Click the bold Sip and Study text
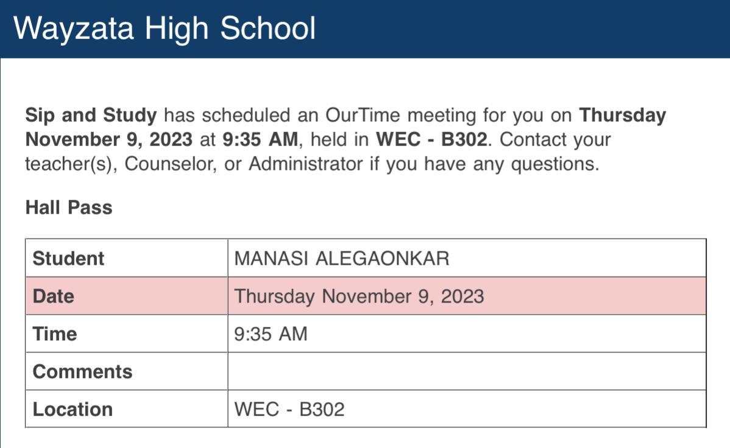The image size is (730, 448). click(x=91, y=115)
